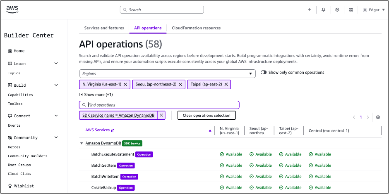Open settings gear in top bar

point(337,10)
